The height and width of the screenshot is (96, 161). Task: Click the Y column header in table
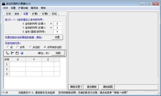[34, 59]
